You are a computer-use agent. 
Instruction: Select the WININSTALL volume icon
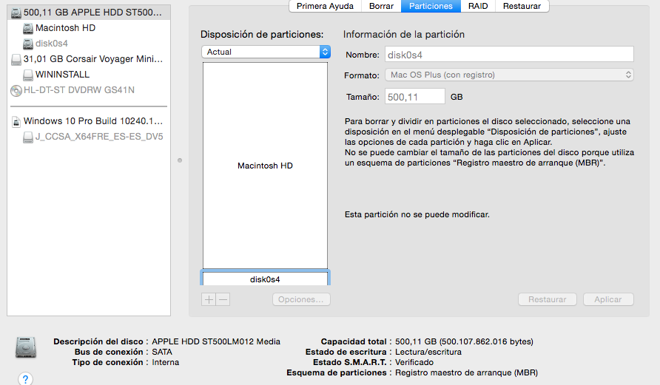(x=28, y=75)
